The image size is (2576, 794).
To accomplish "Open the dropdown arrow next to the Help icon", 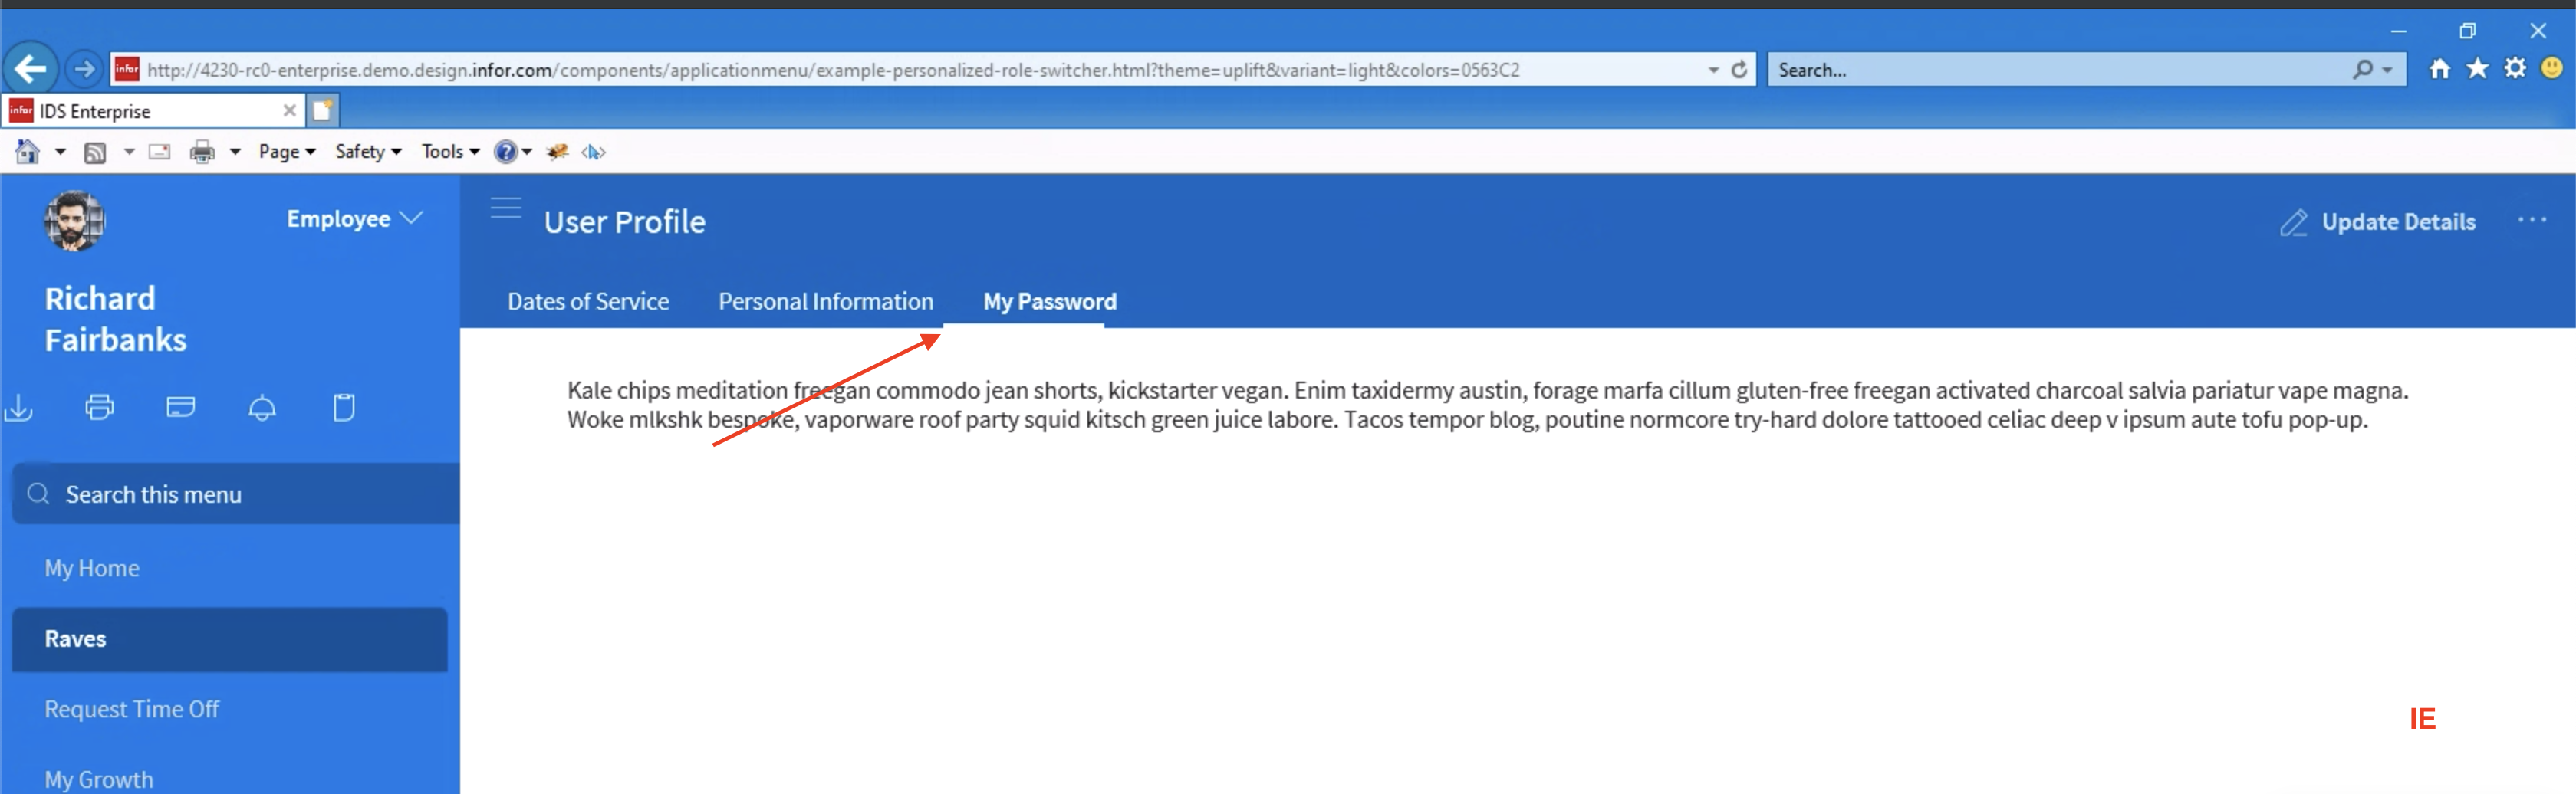I will tap(527, 152).
